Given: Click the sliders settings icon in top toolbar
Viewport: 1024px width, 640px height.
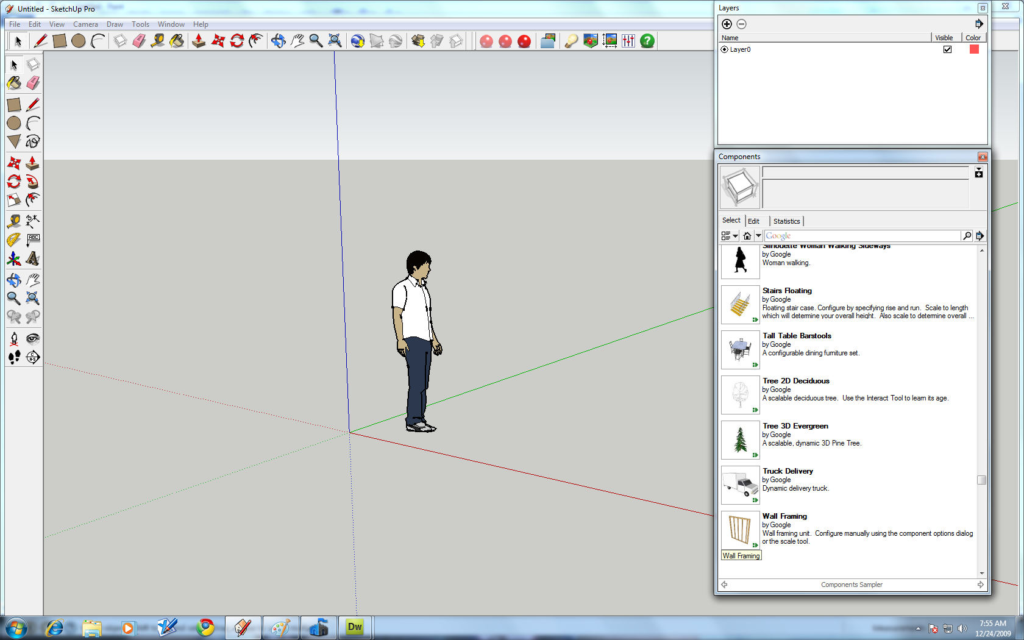Looking at the screenshot, I should [x=628, y=41].
